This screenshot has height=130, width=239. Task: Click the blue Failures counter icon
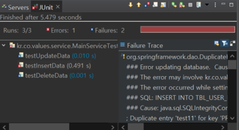click(x=92, y=29)
